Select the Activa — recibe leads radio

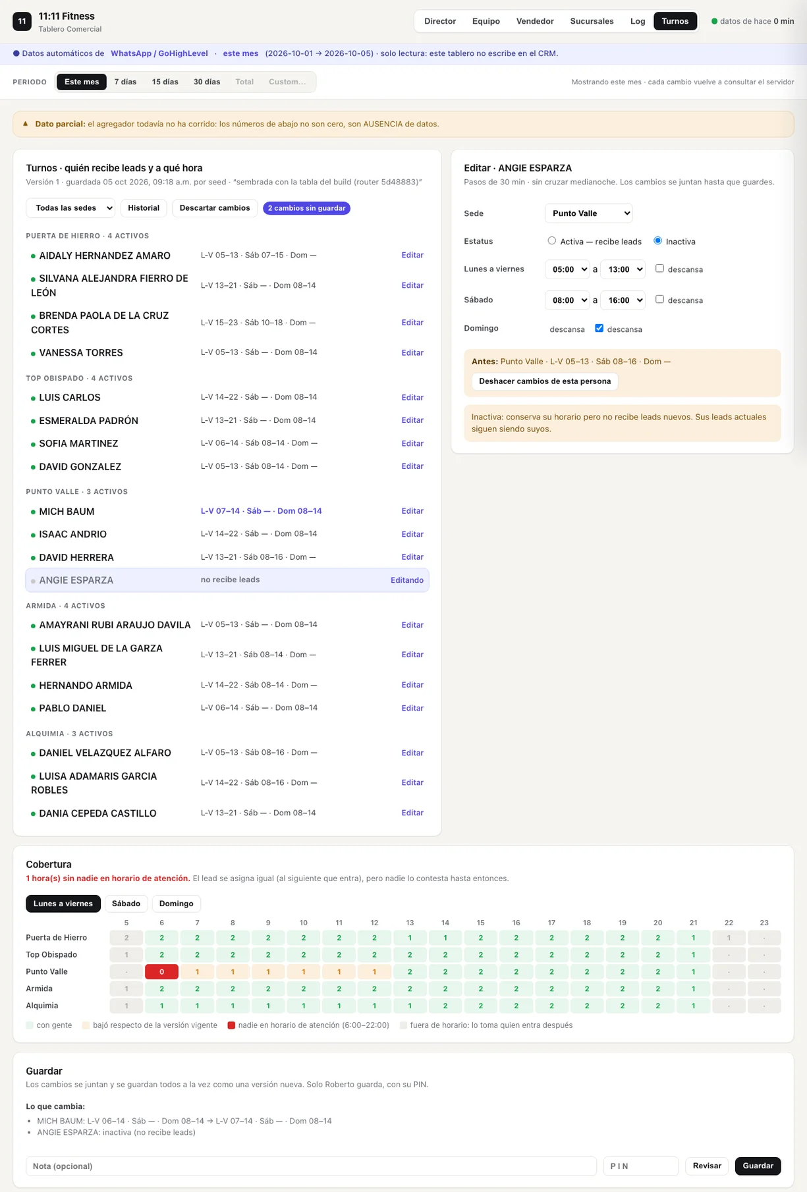click(x=552, y=241)
